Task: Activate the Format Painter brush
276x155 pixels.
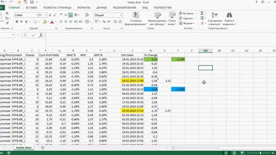Action: click(7, 23)
